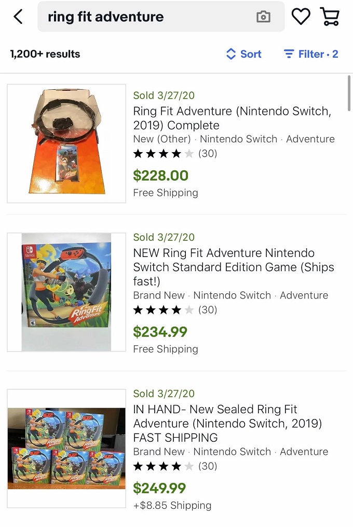Open the $228.00 Ring Fit Complete listing
The width and height of the screenshot is (353, 527).
(232, 118)
